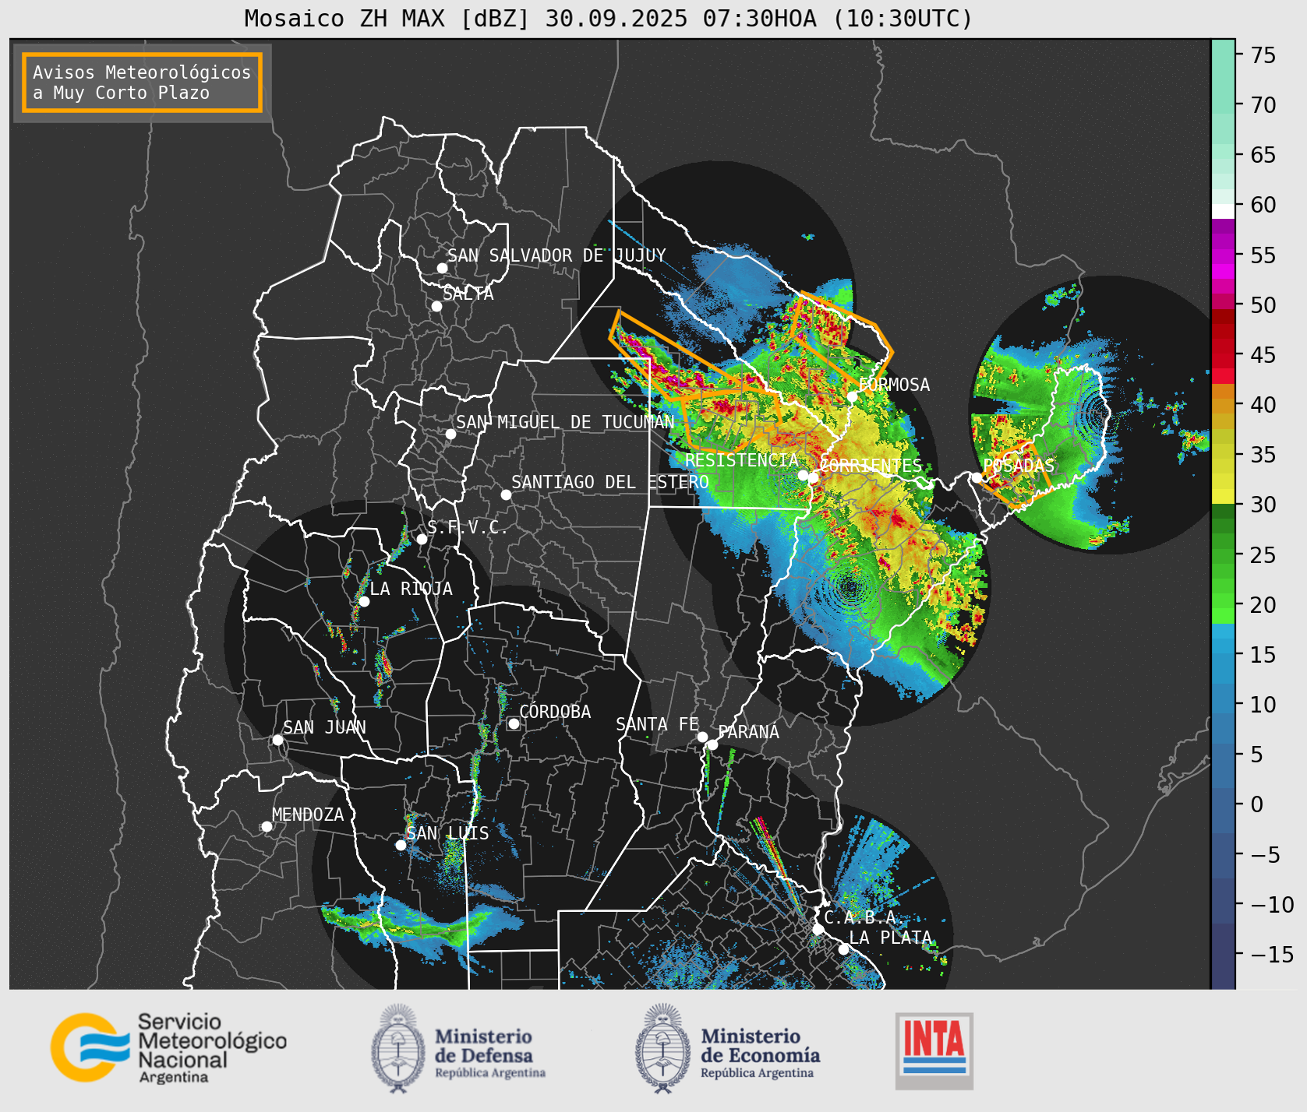Click the SANTIAGO DEL ESTERO city marker

[x=506, y=494]
